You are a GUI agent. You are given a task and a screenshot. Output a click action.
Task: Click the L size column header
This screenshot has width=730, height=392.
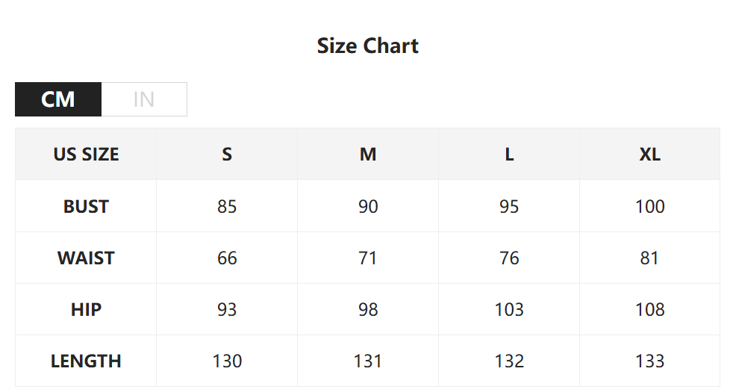[x=509, y=155]
